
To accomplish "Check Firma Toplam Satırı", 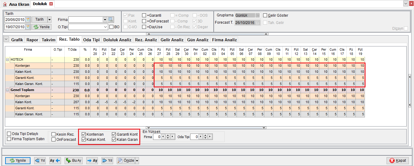I will (9, 139).
